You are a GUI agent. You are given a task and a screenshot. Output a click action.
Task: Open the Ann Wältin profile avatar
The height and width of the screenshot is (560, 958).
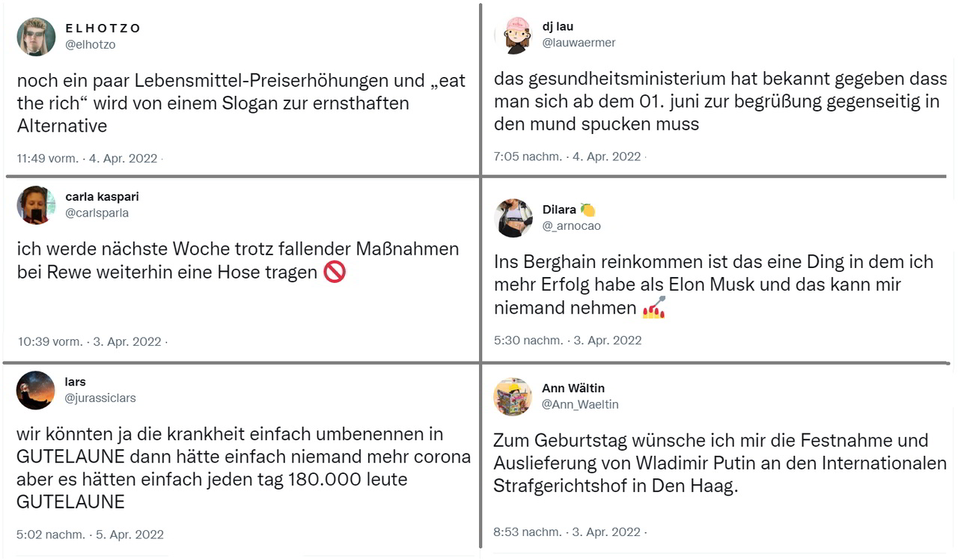513,397
